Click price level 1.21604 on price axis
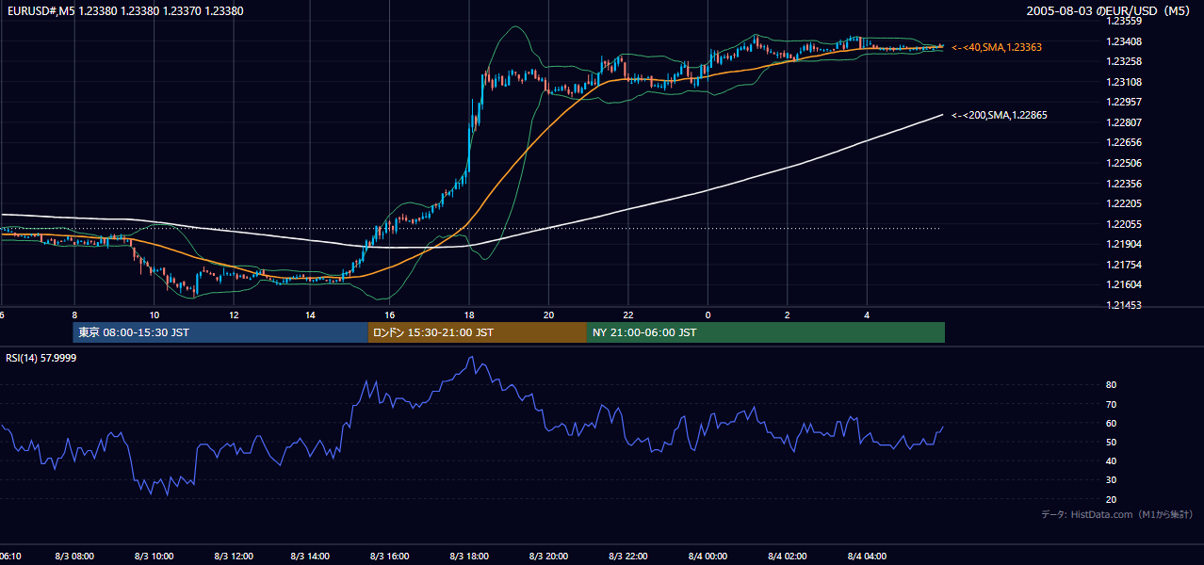Viewport: 1204px width, 565px height. [x=1124, y=284]
